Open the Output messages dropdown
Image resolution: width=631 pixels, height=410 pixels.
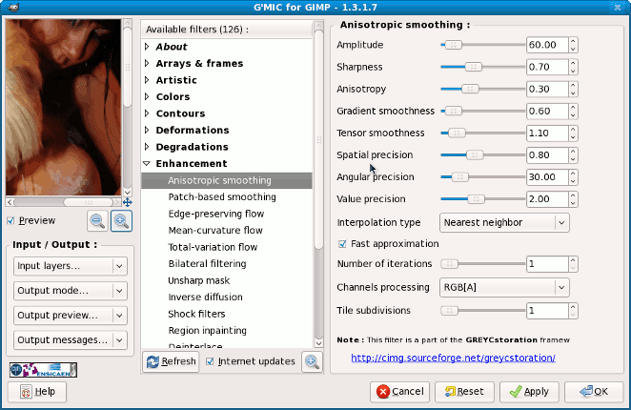point(71,340)
